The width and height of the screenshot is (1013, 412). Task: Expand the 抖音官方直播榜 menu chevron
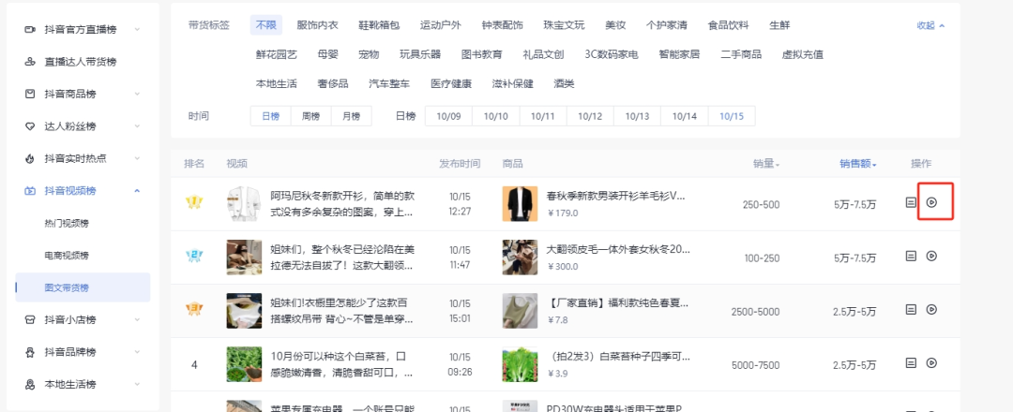click(x=137, y=30)
